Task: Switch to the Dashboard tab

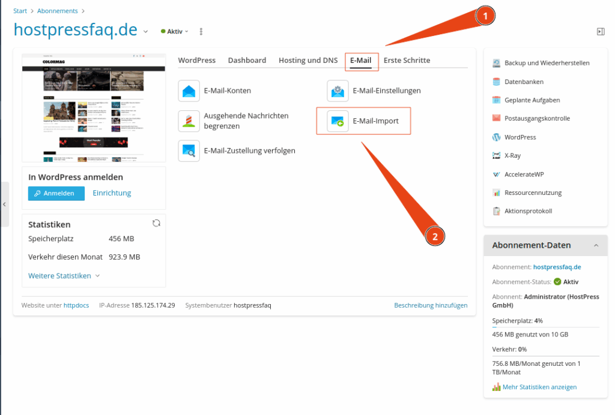Action: (247, 61)
